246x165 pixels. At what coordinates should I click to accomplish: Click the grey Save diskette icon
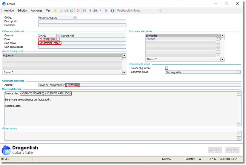coord(66,10)
